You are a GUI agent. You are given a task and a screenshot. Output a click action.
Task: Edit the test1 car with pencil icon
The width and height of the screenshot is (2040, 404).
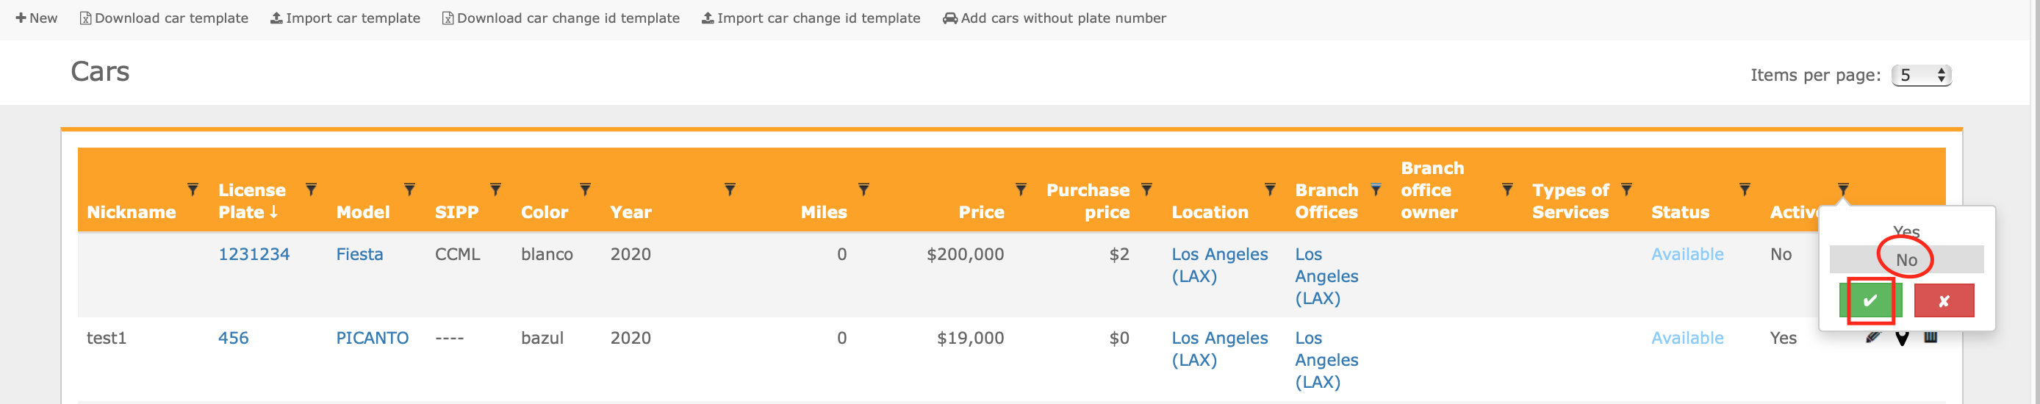click(1873, 338)
